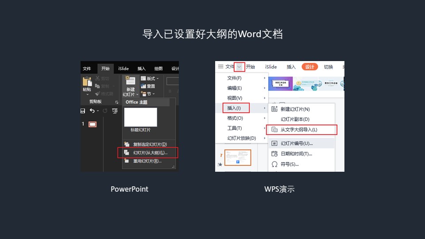The image size is (425, 239).
Task: Click the Format Painter brush icon
Action: pos(97,94)
